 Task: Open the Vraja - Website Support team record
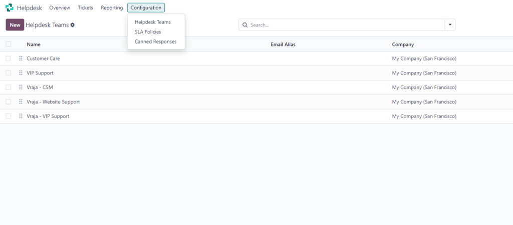[x=53, y=102]
